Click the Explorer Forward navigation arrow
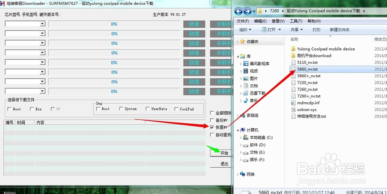 pos(247,11)
